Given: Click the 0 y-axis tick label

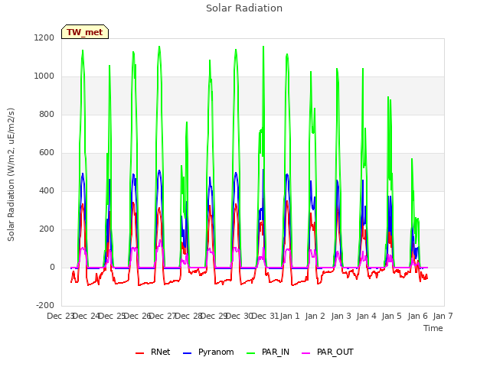Looking at the screenshot, I should pyautogui.click(x=52, y=267).
